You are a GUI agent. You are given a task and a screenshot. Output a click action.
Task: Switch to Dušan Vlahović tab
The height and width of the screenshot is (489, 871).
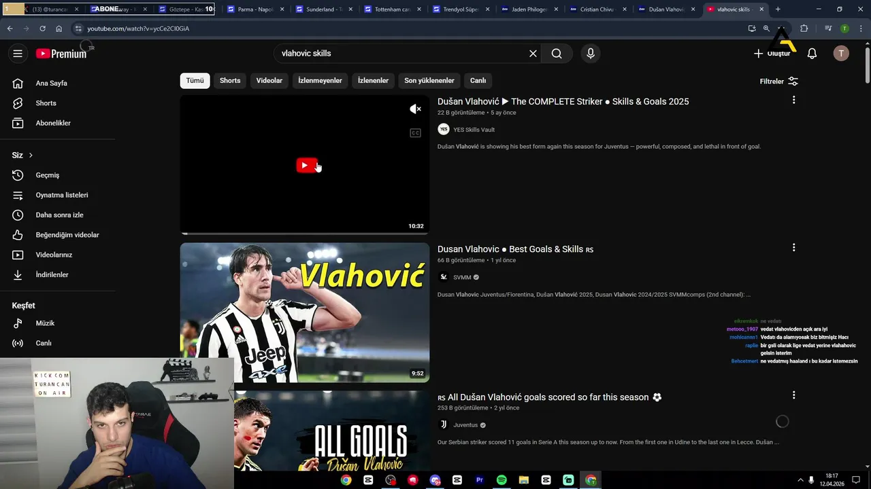pyautogui.click(x=667, y=10)
